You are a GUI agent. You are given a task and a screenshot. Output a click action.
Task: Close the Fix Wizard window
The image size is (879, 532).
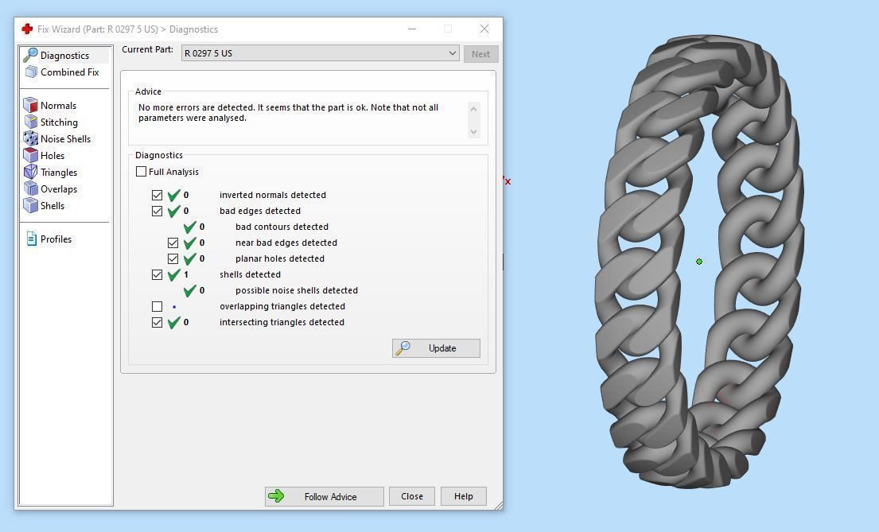click(484, 29)
